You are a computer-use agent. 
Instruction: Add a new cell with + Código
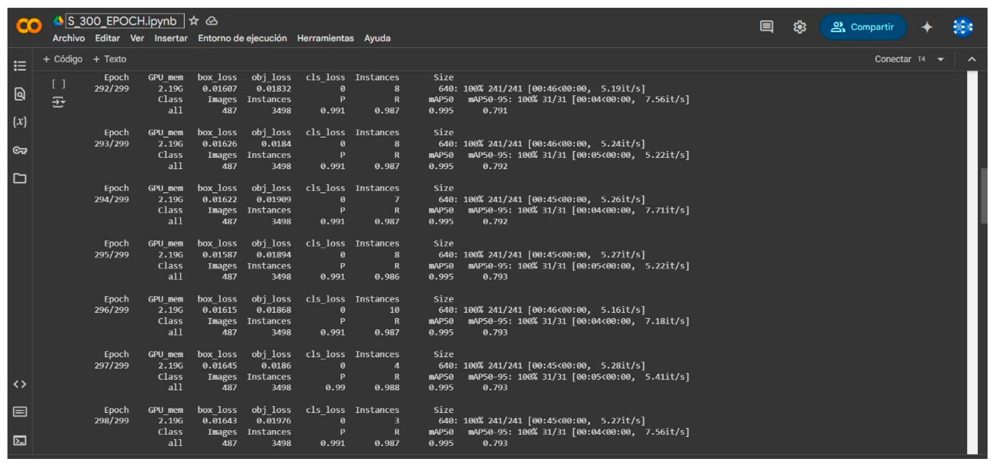pyautogui.click(x=63, y=59)
